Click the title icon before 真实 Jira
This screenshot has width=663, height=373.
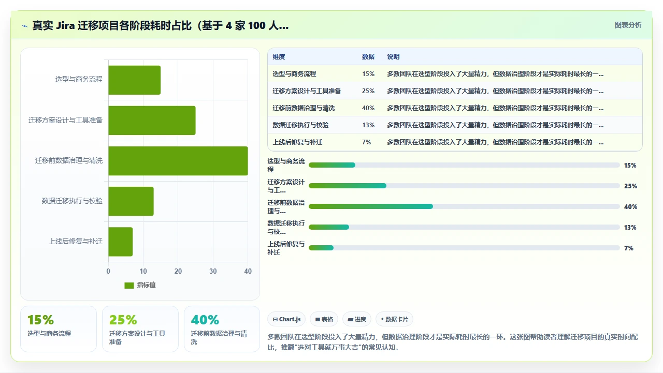pos(24,26)
